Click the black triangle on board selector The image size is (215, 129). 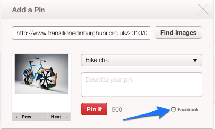tap(195, 60)
